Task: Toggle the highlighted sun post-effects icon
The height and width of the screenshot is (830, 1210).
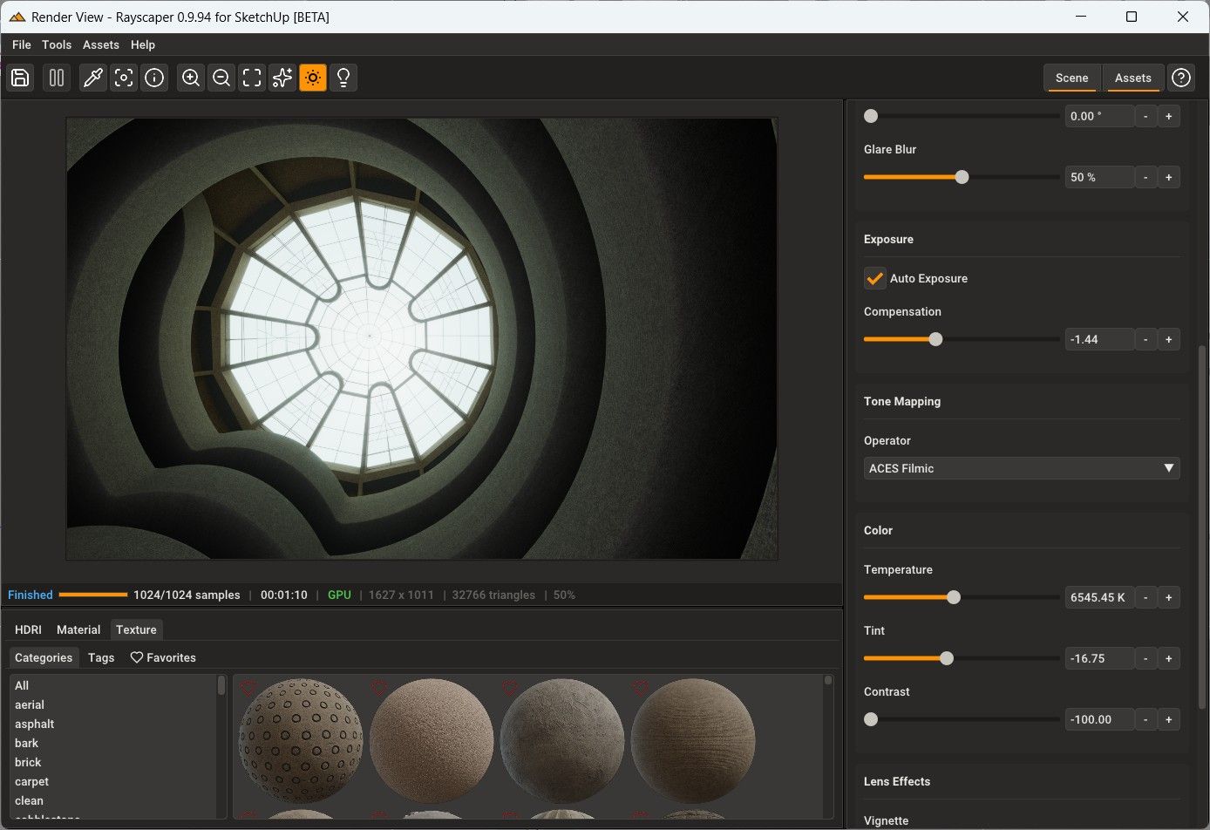Action: 313,78
